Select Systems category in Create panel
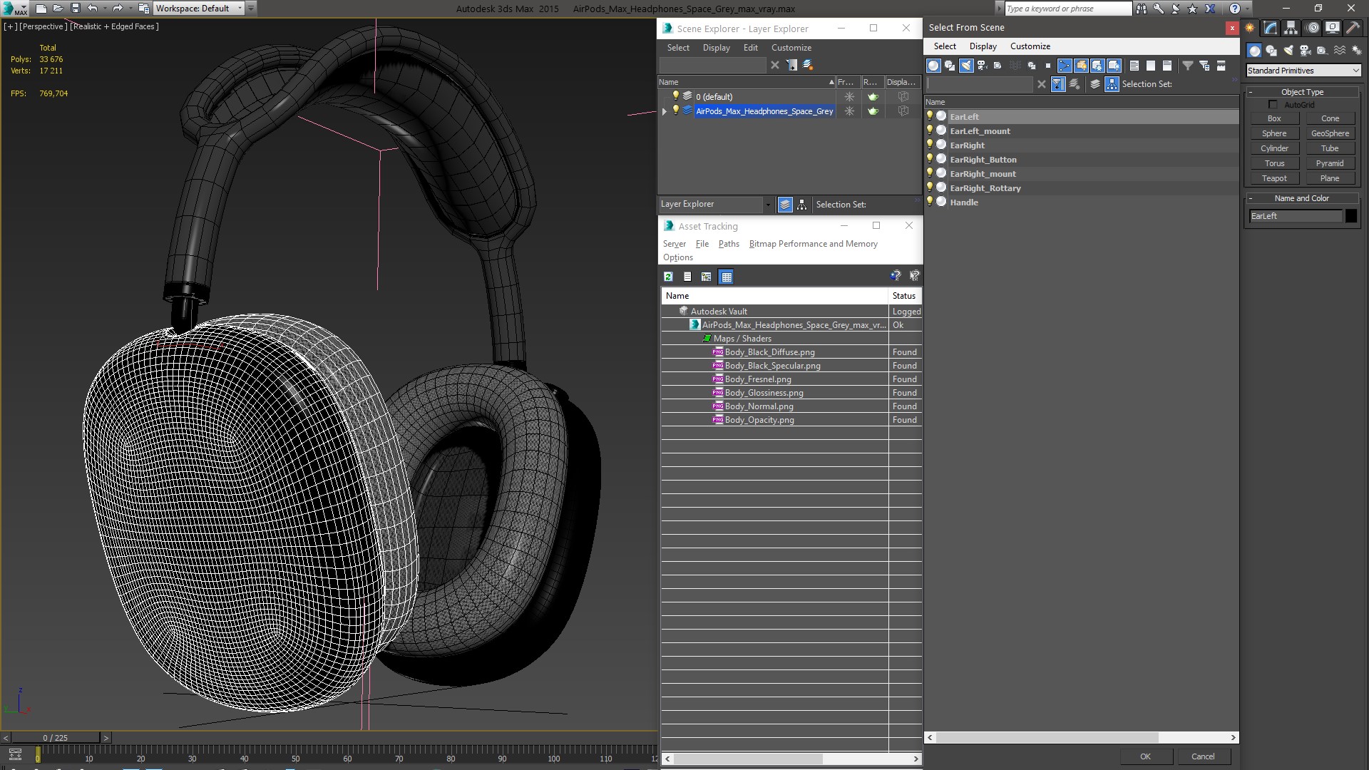 [x=1357, y=51]
